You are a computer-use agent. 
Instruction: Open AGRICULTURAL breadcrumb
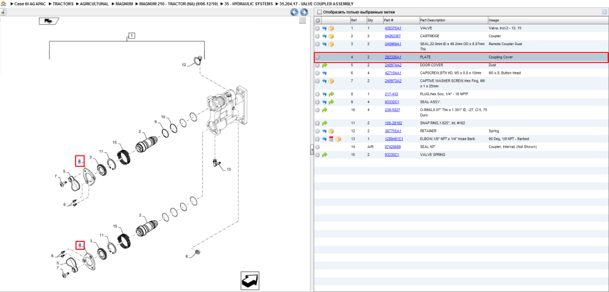click(x=93, y=4)
